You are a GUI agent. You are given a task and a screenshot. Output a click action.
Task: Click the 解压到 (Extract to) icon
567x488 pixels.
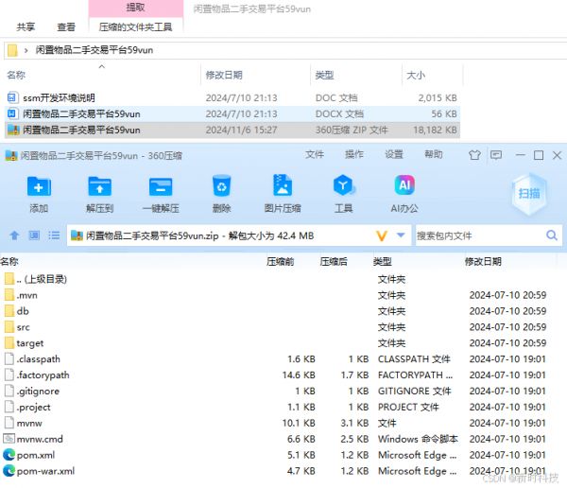(100, 186)
